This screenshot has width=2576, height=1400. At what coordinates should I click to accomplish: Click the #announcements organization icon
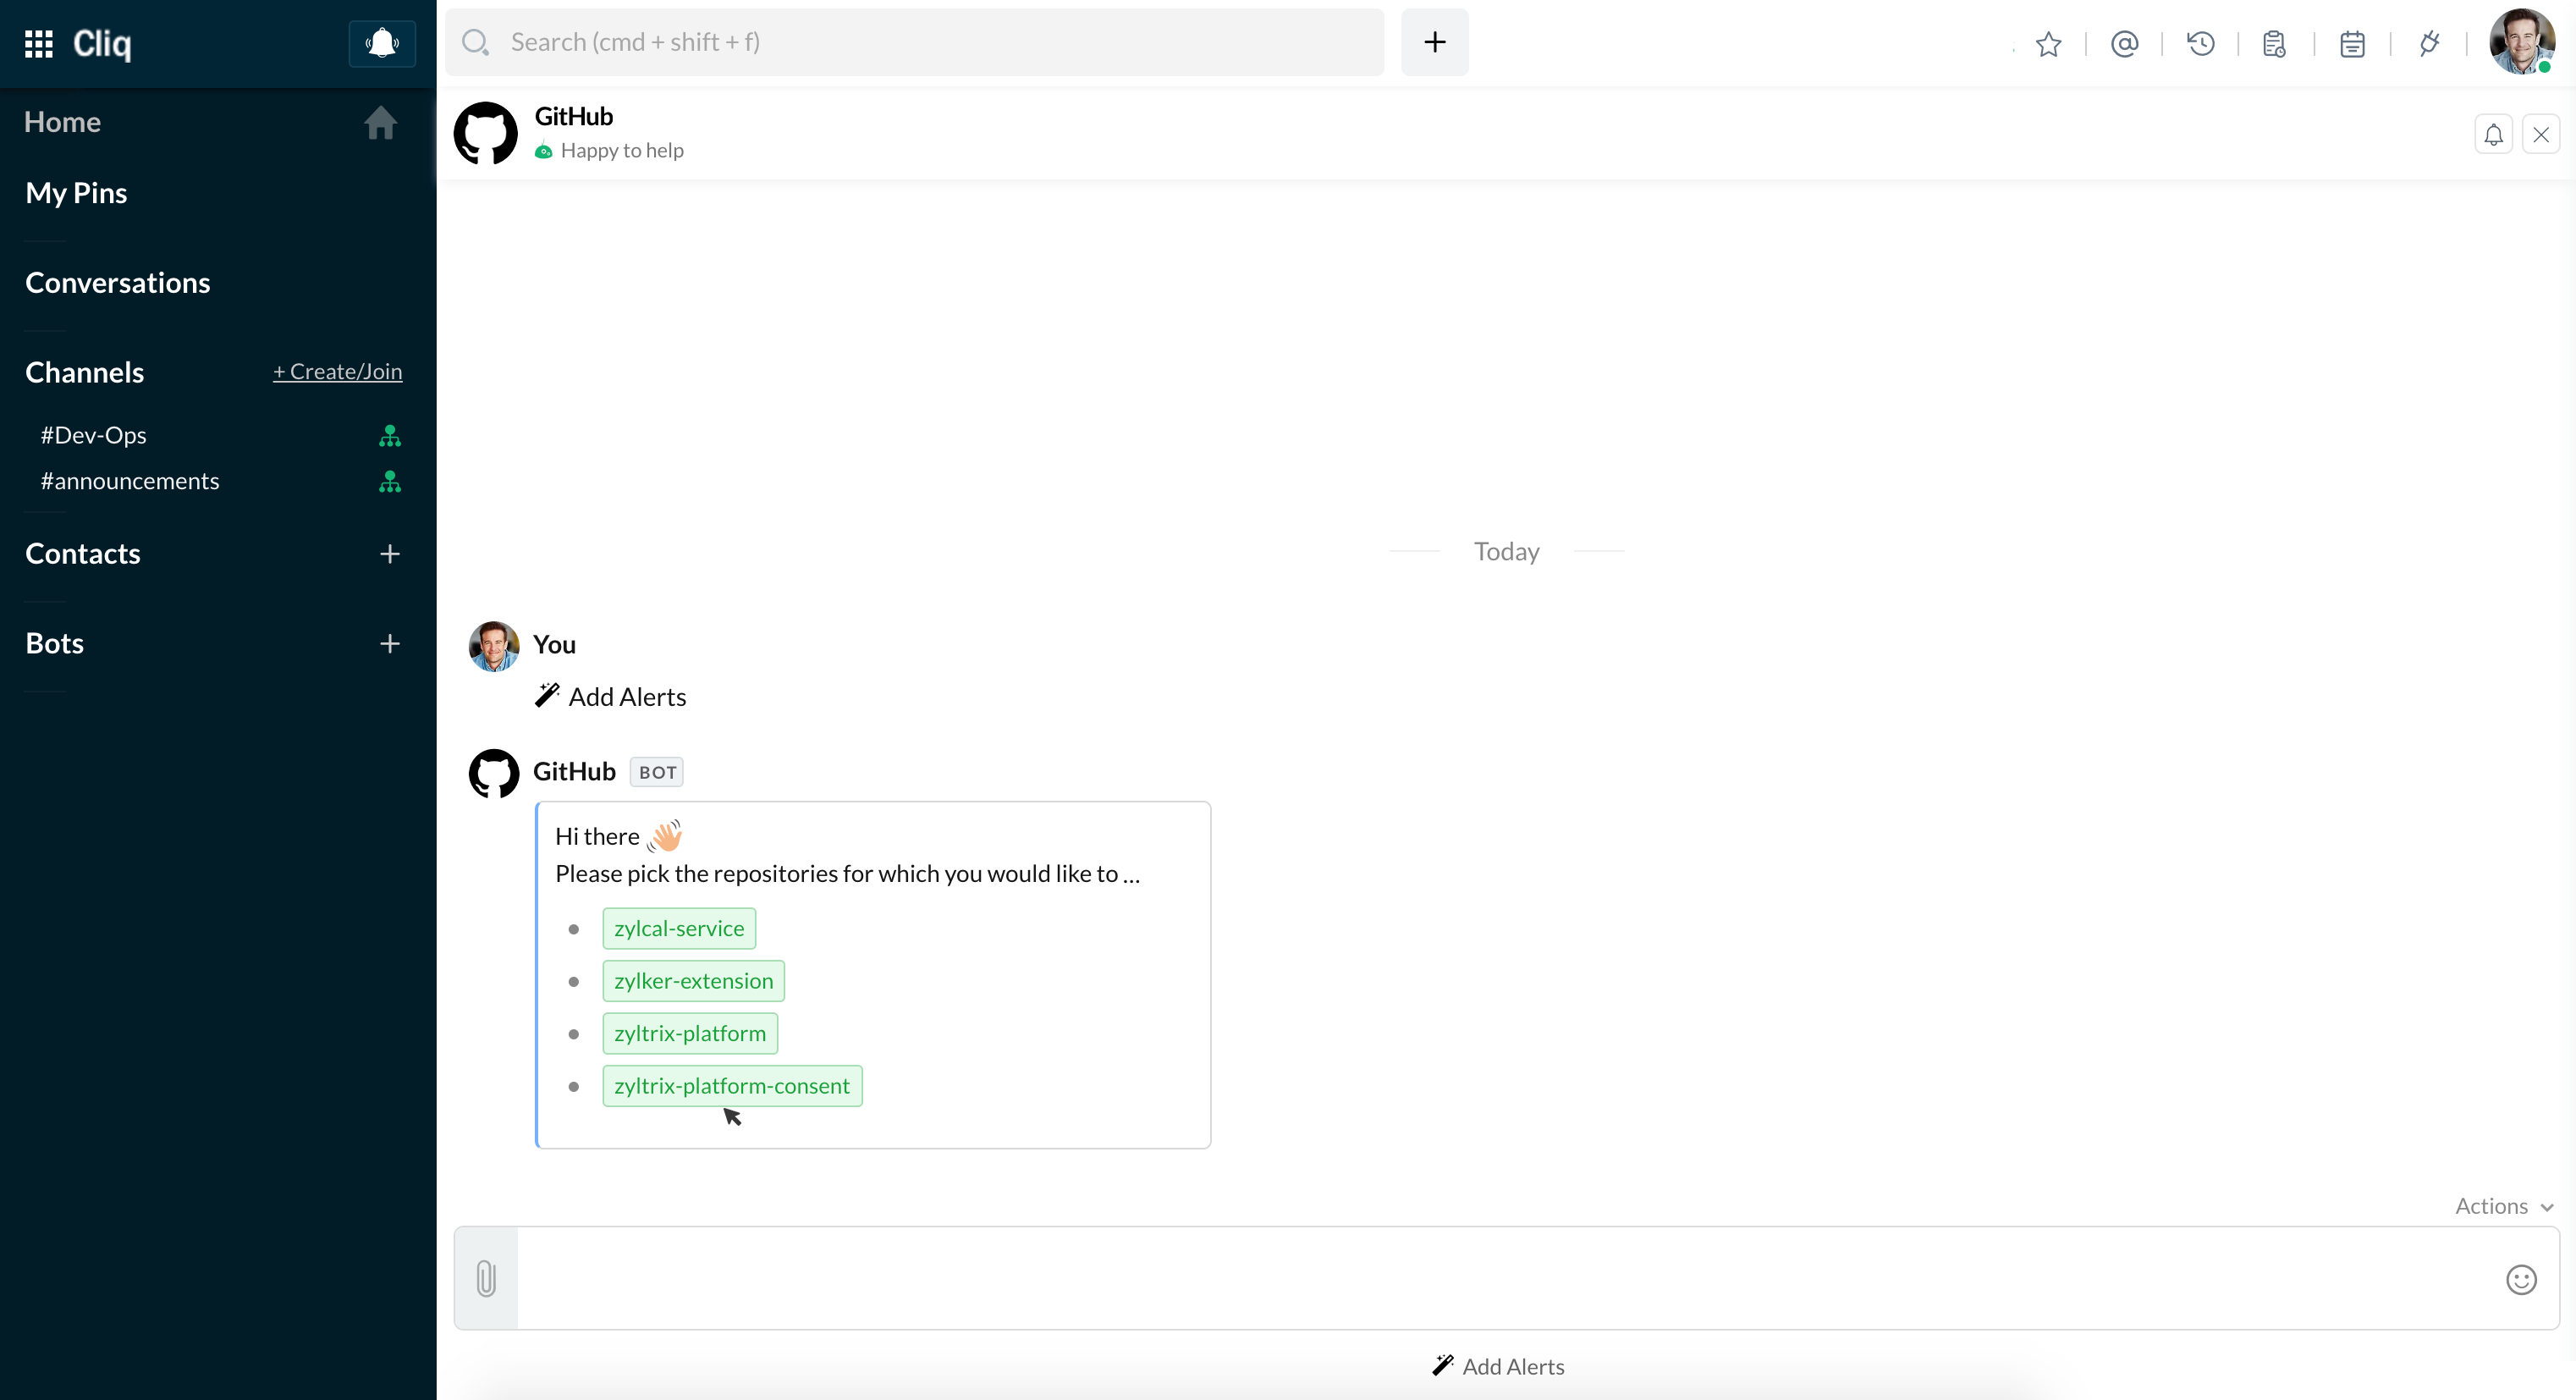(x=390, y=482)
